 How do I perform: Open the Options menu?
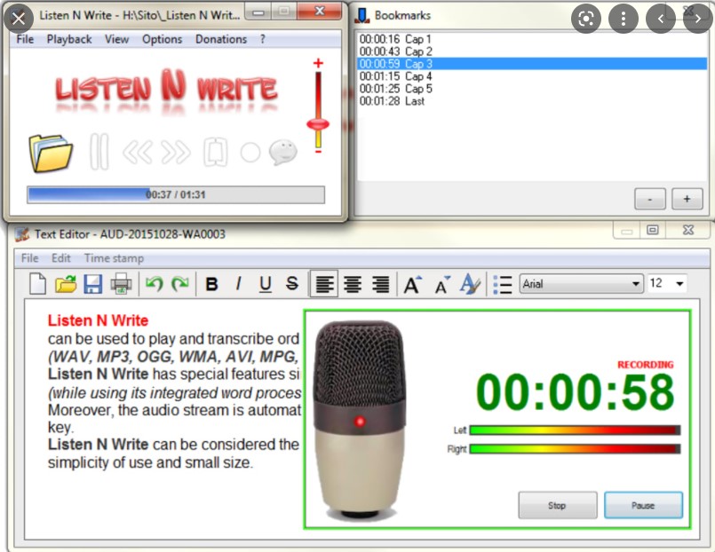click(162, 39)
